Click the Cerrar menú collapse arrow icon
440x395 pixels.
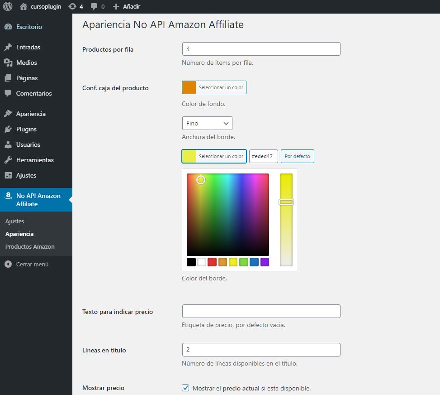(x=8, y=264)
